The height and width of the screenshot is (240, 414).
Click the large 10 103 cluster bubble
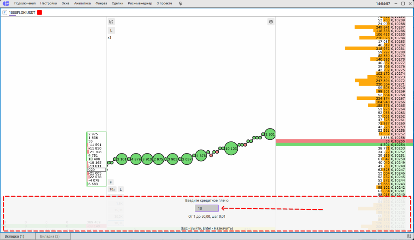point(230,149)
